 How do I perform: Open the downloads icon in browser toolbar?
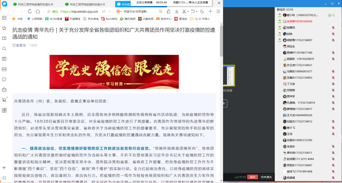176,11
